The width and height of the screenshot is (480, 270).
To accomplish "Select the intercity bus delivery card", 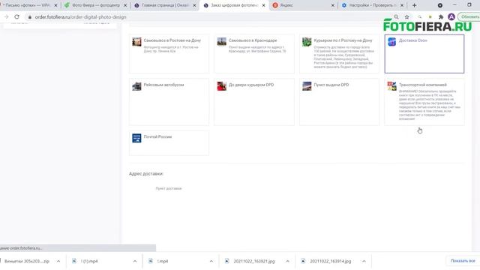I will [169, 102].
